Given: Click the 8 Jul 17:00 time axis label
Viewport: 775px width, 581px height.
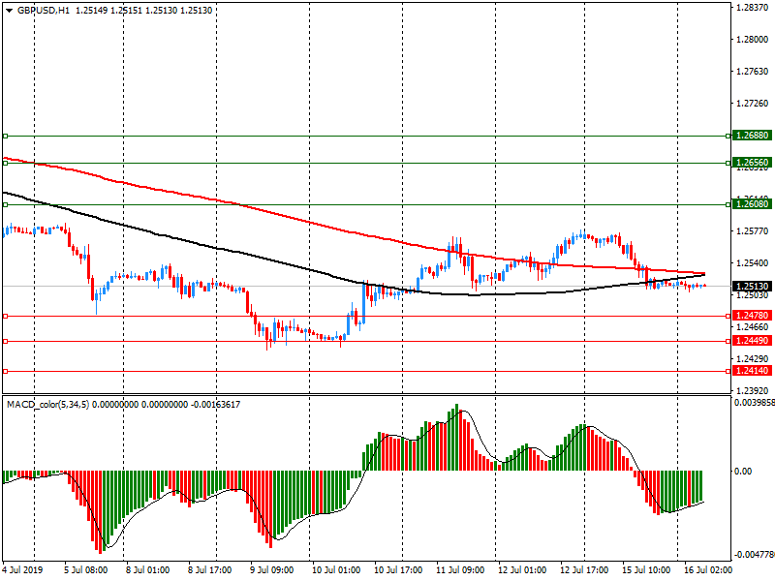Looking at the screenshot, I should 210,570.
